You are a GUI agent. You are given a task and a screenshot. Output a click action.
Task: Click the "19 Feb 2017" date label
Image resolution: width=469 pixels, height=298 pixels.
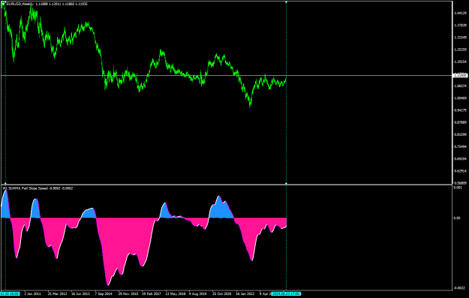coord(152,293)
